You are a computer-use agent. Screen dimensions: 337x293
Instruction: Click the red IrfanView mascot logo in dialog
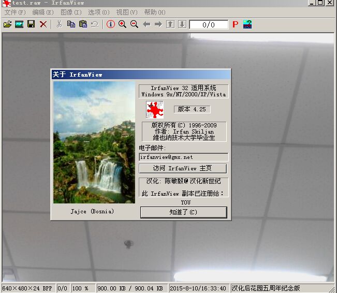[x=155, y=110]
